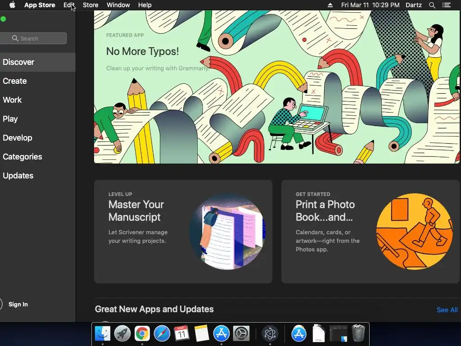This screenshot has width=461, height=346.
Task: Click the Sign In button
Action: coord(18,304)
